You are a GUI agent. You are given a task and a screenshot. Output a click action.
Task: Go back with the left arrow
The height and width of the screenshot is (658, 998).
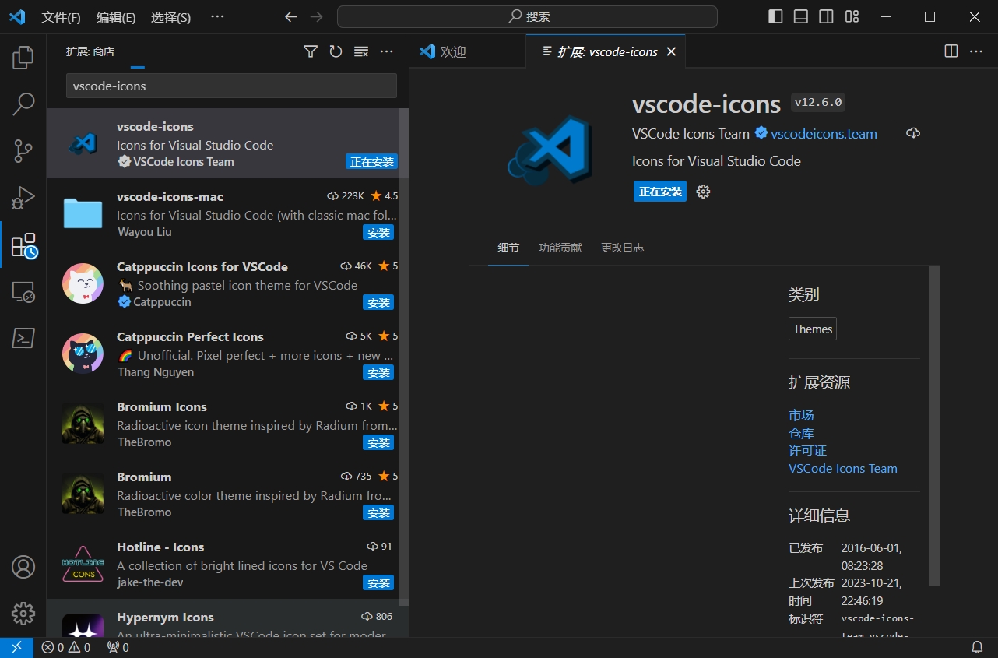click(x=291, y=16)
